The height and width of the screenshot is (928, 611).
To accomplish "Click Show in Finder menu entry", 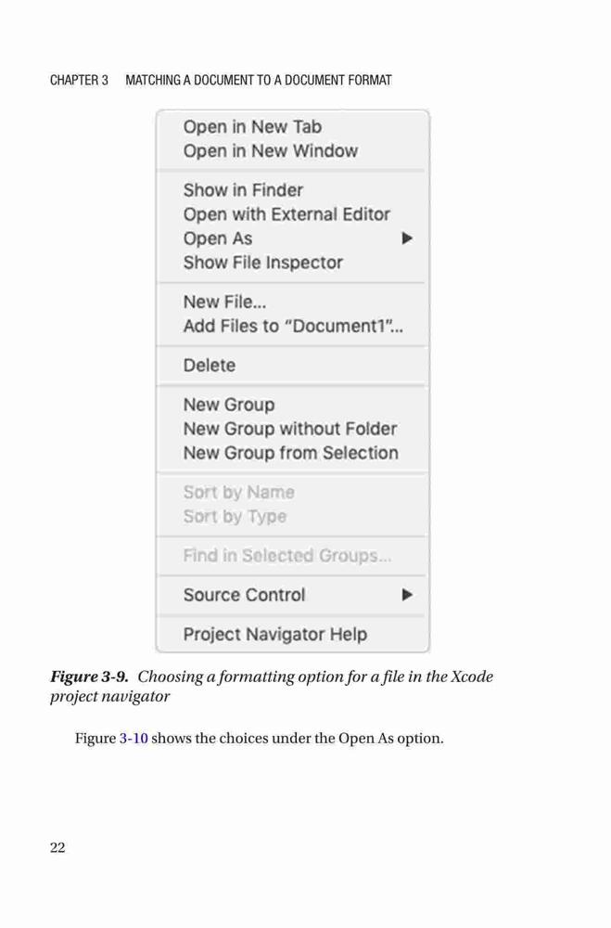I will click(292, 190).
